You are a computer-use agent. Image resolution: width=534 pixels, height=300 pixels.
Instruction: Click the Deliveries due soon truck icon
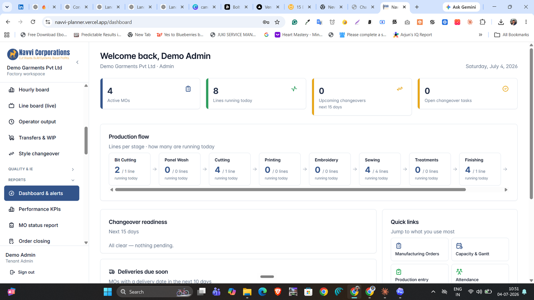click(x=112, y=272)
